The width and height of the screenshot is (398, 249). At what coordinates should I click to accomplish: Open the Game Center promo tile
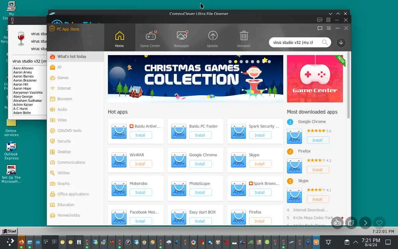pyautogui.click(x=315, y=79)
